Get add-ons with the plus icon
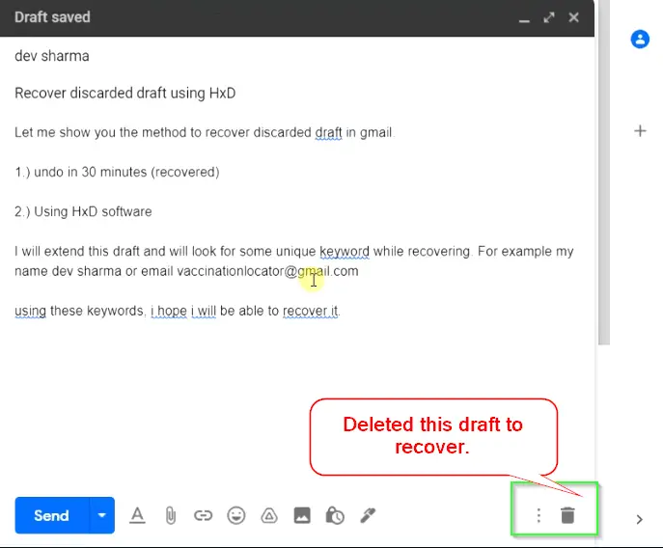 (640, 130)
